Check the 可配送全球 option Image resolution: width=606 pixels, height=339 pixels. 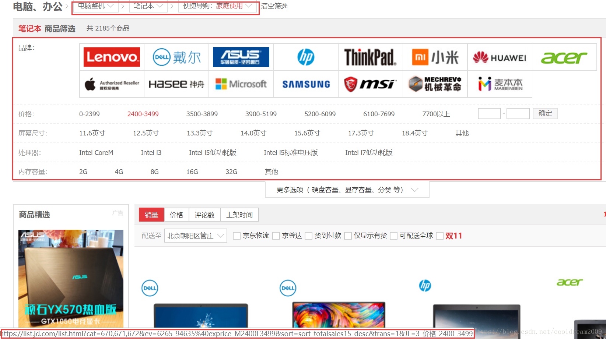[x=394, y=236]
